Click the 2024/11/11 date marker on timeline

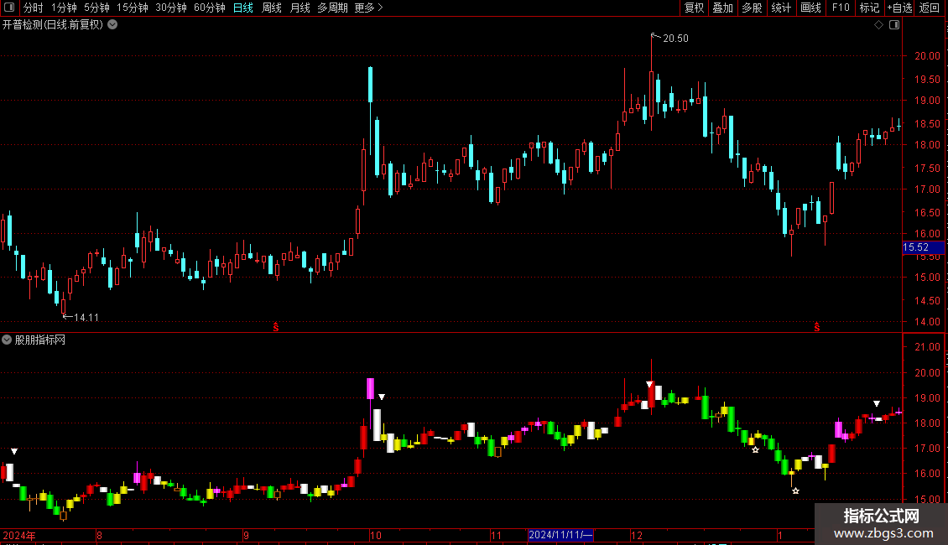[x=560, y=535]
